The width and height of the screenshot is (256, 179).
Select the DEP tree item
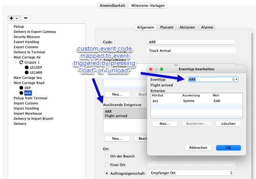28,88
